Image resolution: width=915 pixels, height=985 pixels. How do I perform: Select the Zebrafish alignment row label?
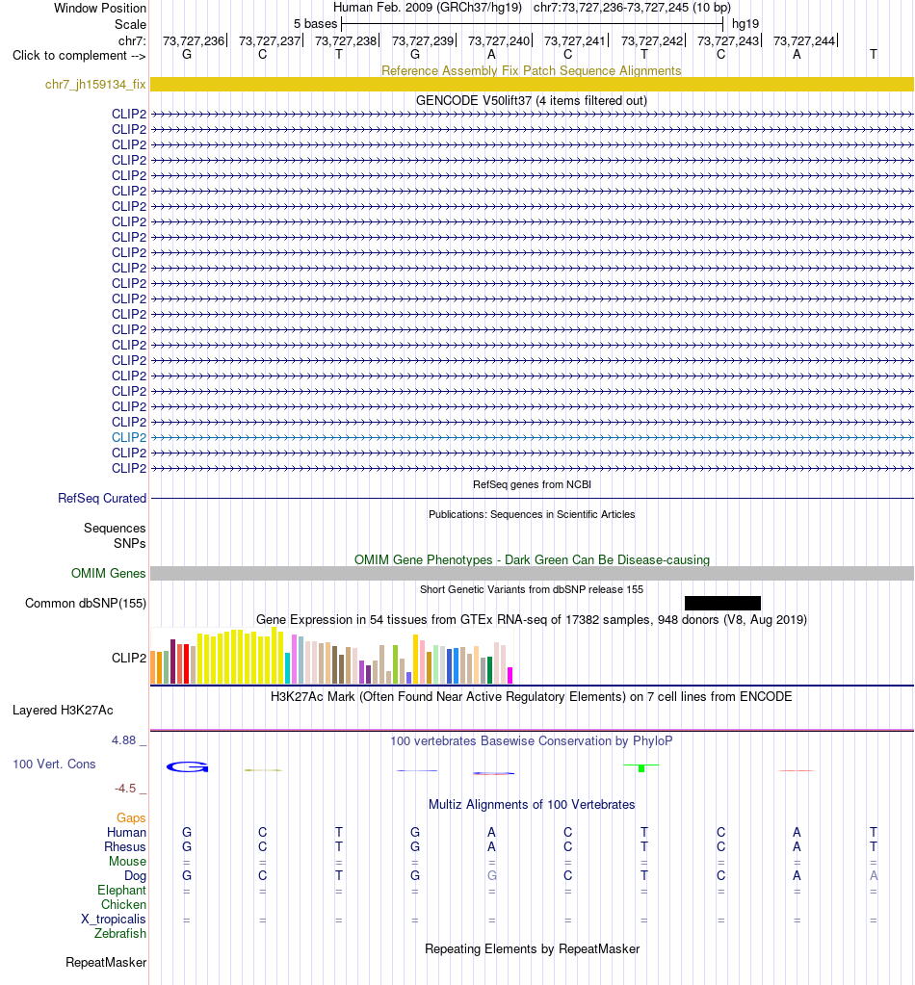120,934
